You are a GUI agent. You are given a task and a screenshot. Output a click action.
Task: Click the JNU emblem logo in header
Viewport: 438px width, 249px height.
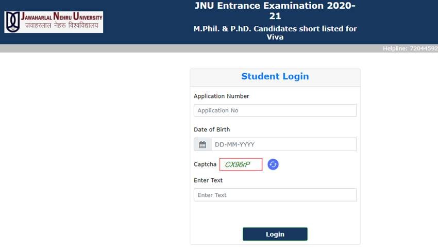coord(12,22)
